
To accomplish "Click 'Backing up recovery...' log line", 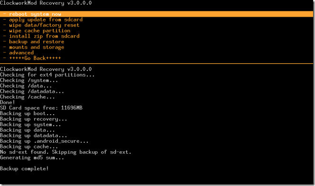I will coord(34,119).
